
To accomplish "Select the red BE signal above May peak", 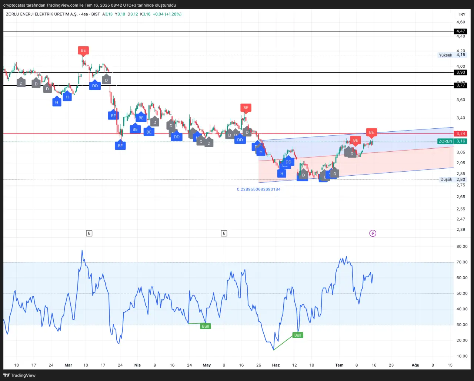I will (x=246, y=108).
